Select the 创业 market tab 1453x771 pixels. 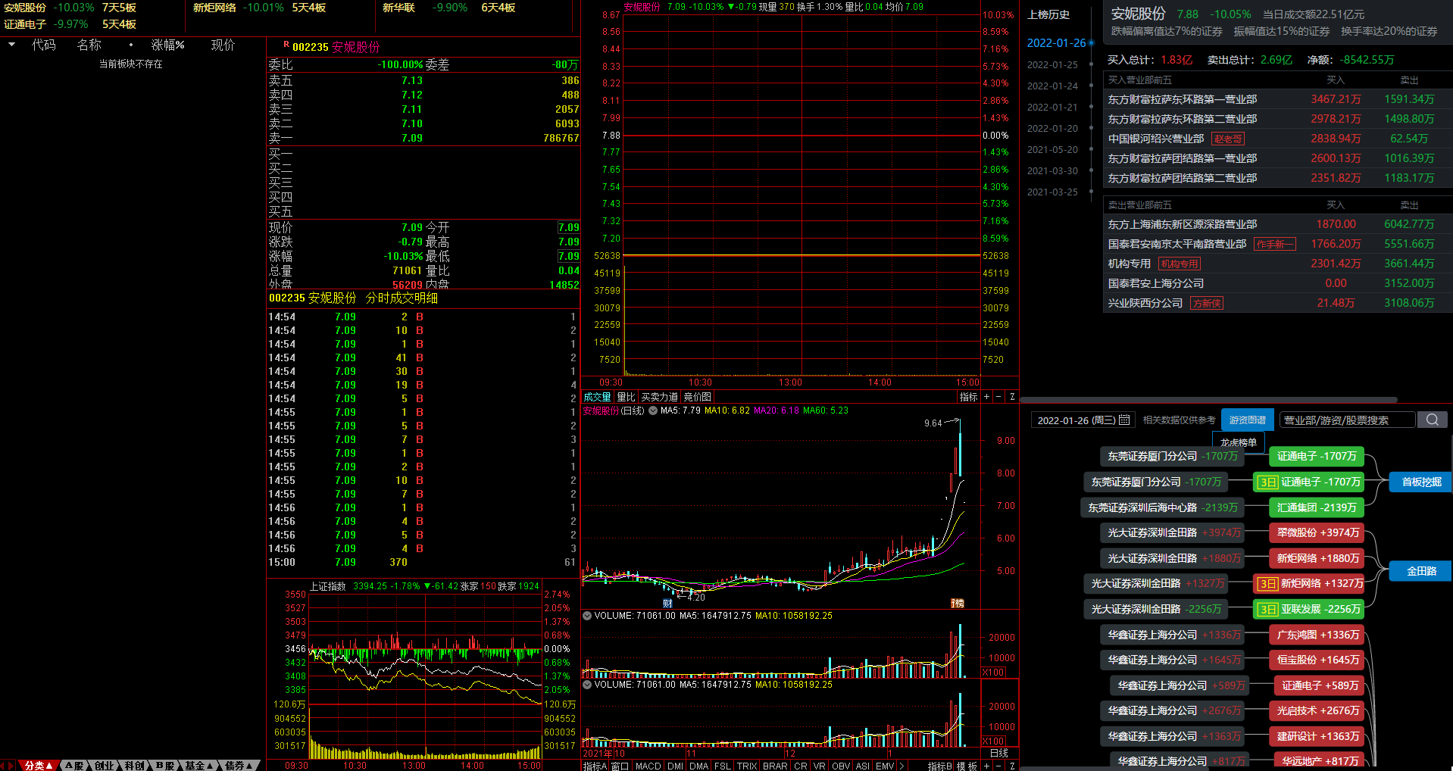tap(104, 766)
